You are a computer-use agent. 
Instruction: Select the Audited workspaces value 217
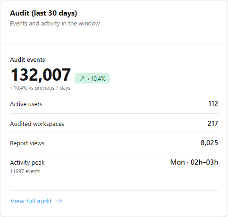pyautogui.click(x=212, y=124)
